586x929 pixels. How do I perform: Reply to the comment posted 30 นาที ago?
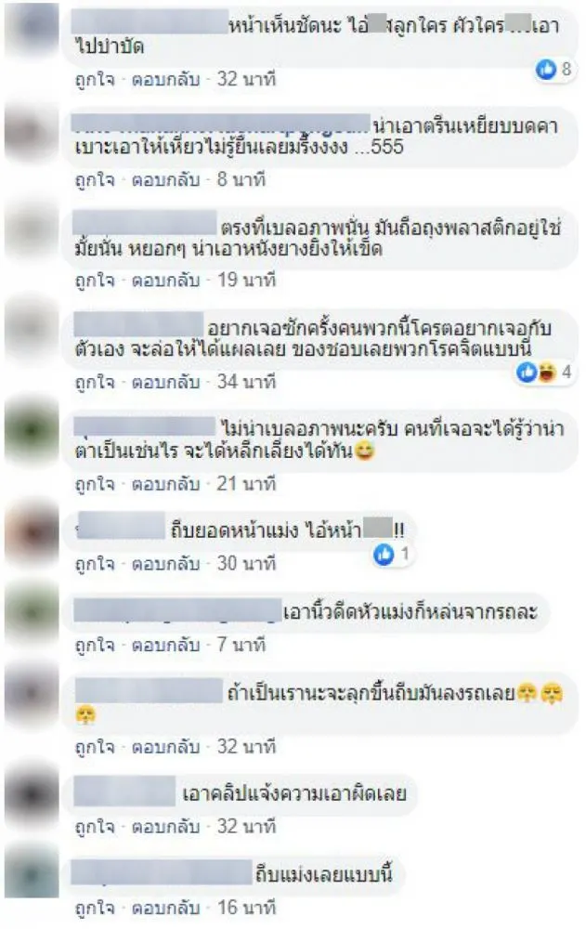tap(165, 564)
